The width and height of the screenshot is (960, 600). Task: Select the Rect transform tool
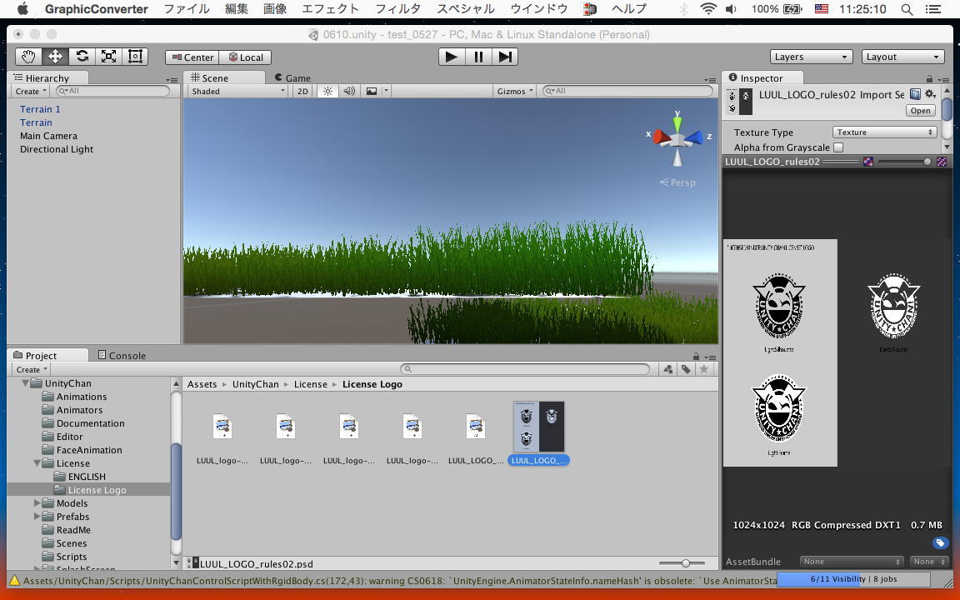click(x=135, y=57)
